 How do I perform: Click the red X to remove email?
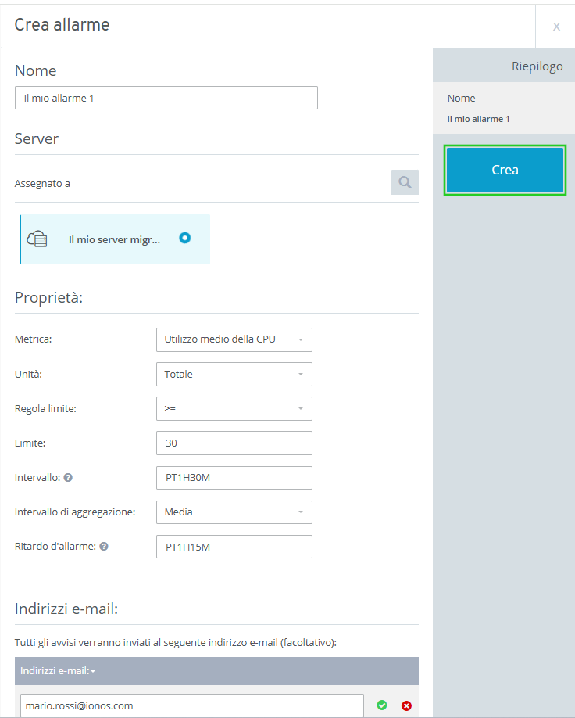406,705
